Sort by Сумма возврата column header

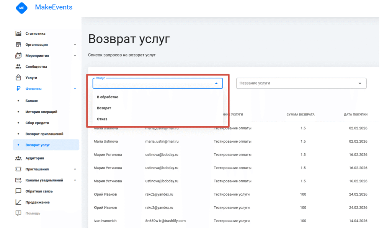tap(301, 114)
